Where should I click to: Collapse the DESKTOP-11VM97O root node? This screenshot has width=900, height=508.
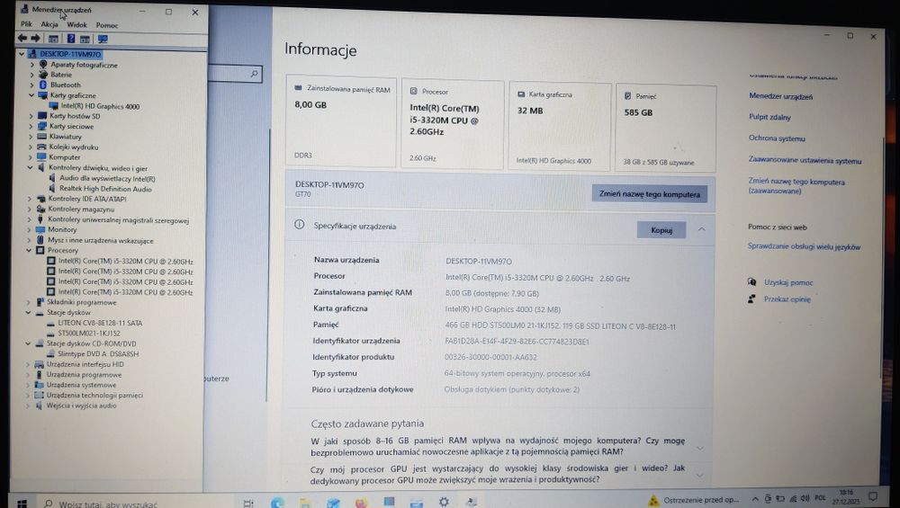tap(22, 54)
